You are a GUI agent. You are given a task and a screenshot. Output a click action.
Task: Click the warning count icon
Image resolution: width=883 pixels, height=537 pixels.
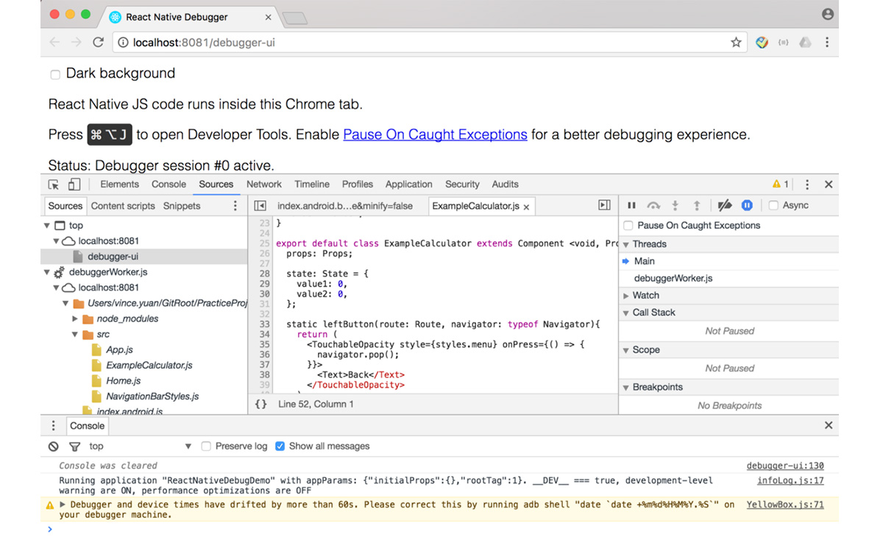780,185
